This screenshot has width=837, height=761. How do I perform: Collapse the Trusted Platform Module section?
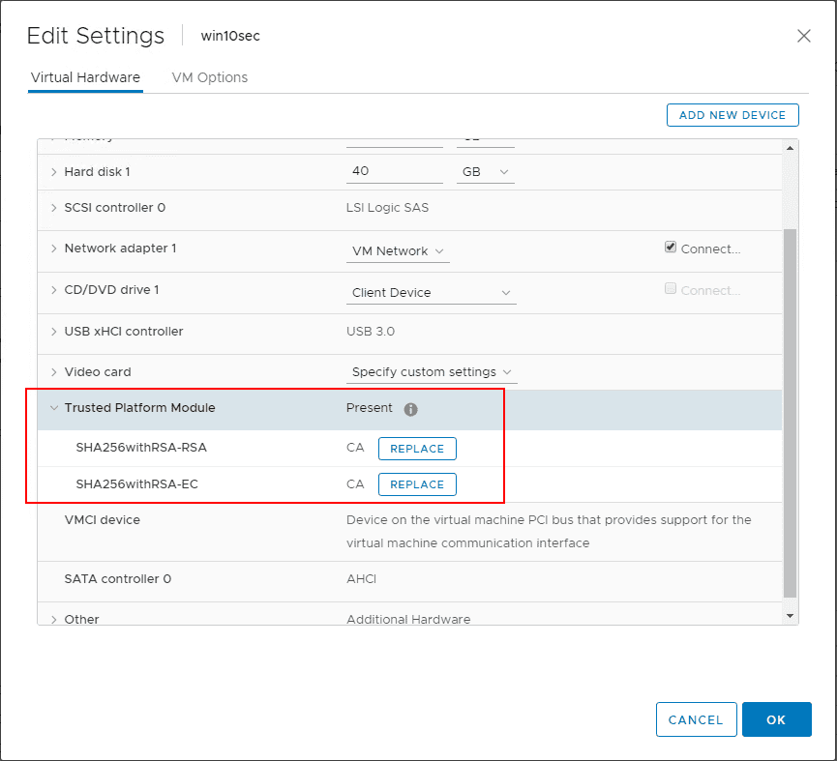[54, 408]
